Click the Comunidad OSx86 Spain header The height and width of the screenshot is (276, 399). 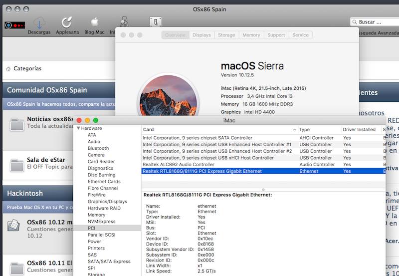click(x=47, y=90)
